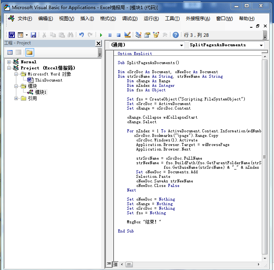Open the 工具(T) menu
This screenshot has width=274, height=270.
click(172, 19)
